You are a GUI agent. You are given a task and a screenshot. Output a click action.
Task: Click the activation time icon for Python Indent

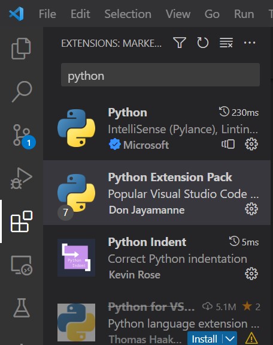coord(234,241)
